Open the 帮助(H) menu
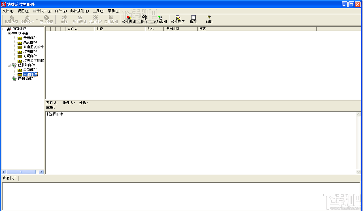Viewport: 363px width, 211px height. point(113,11)
